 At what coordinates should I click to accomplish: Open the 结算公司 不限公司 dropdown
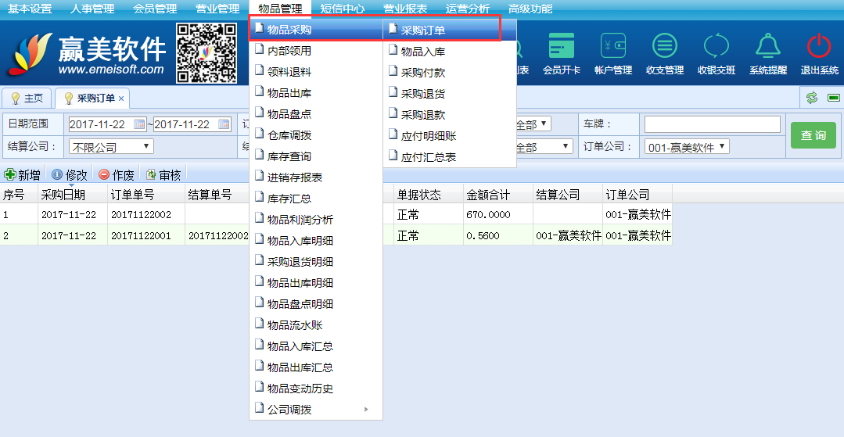[111, 146]
